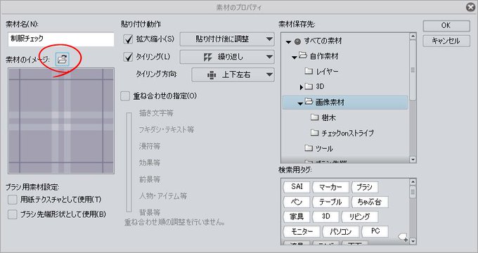
Task: Select the レイヤー folder
Action: pos(321,71)
